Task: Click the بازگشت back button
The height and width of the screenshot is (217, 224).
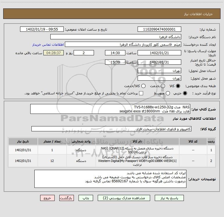Action: [x=67, y=198]
